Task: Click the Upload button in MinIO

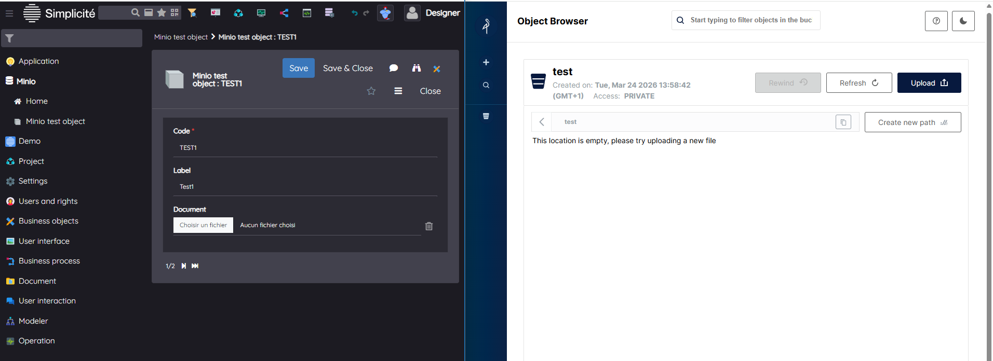Action: (929, 83)
